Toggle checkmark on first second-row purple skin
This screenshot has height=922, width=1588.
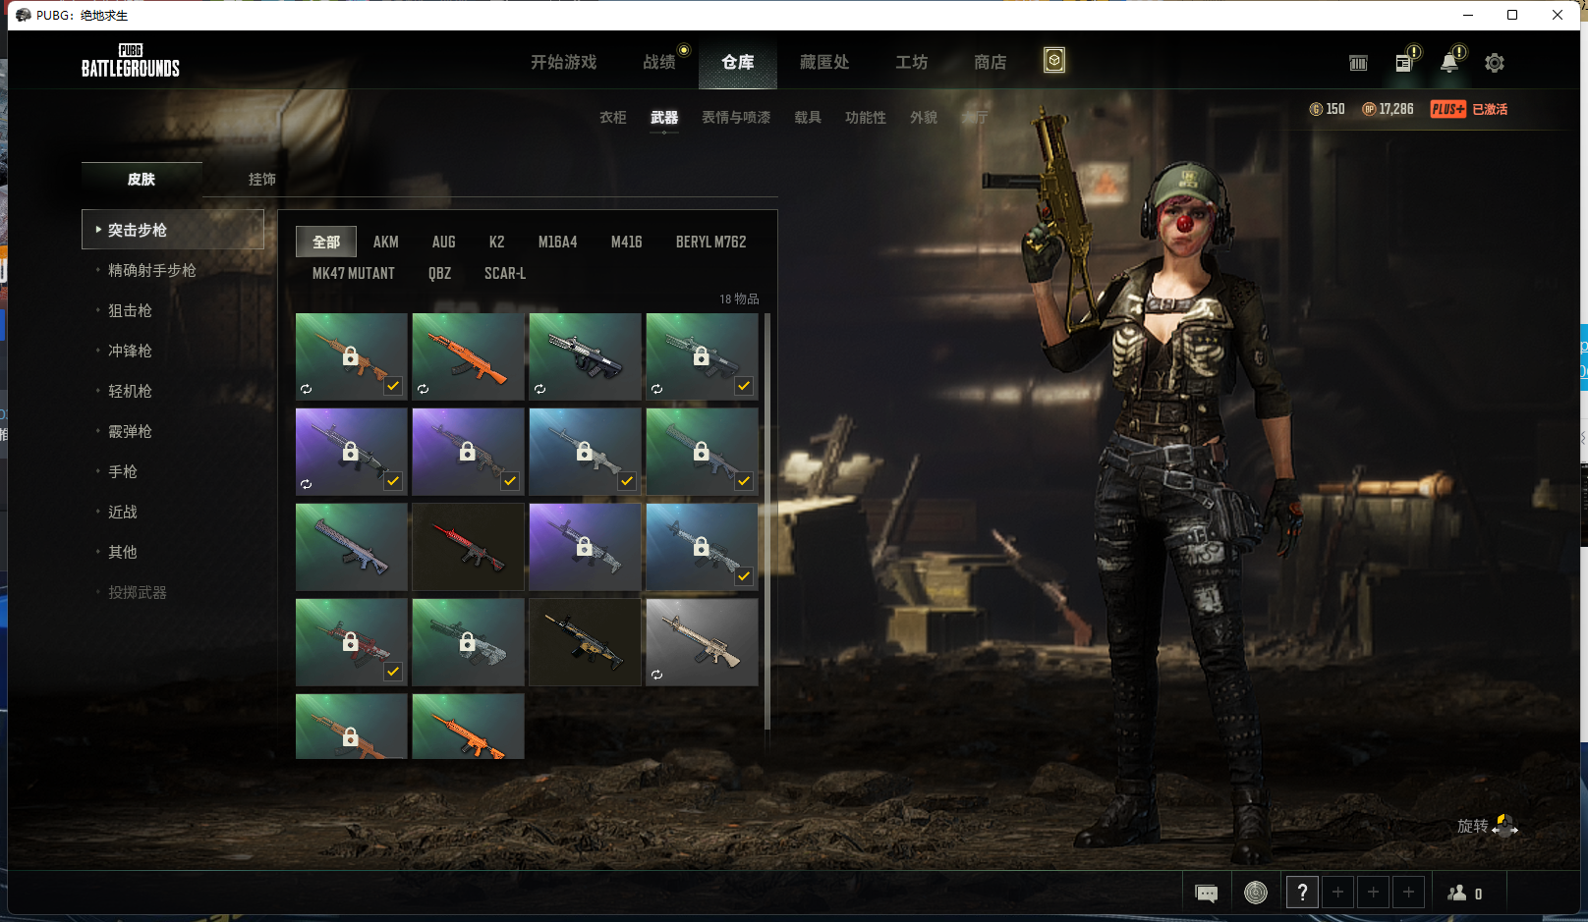(393, 481)
